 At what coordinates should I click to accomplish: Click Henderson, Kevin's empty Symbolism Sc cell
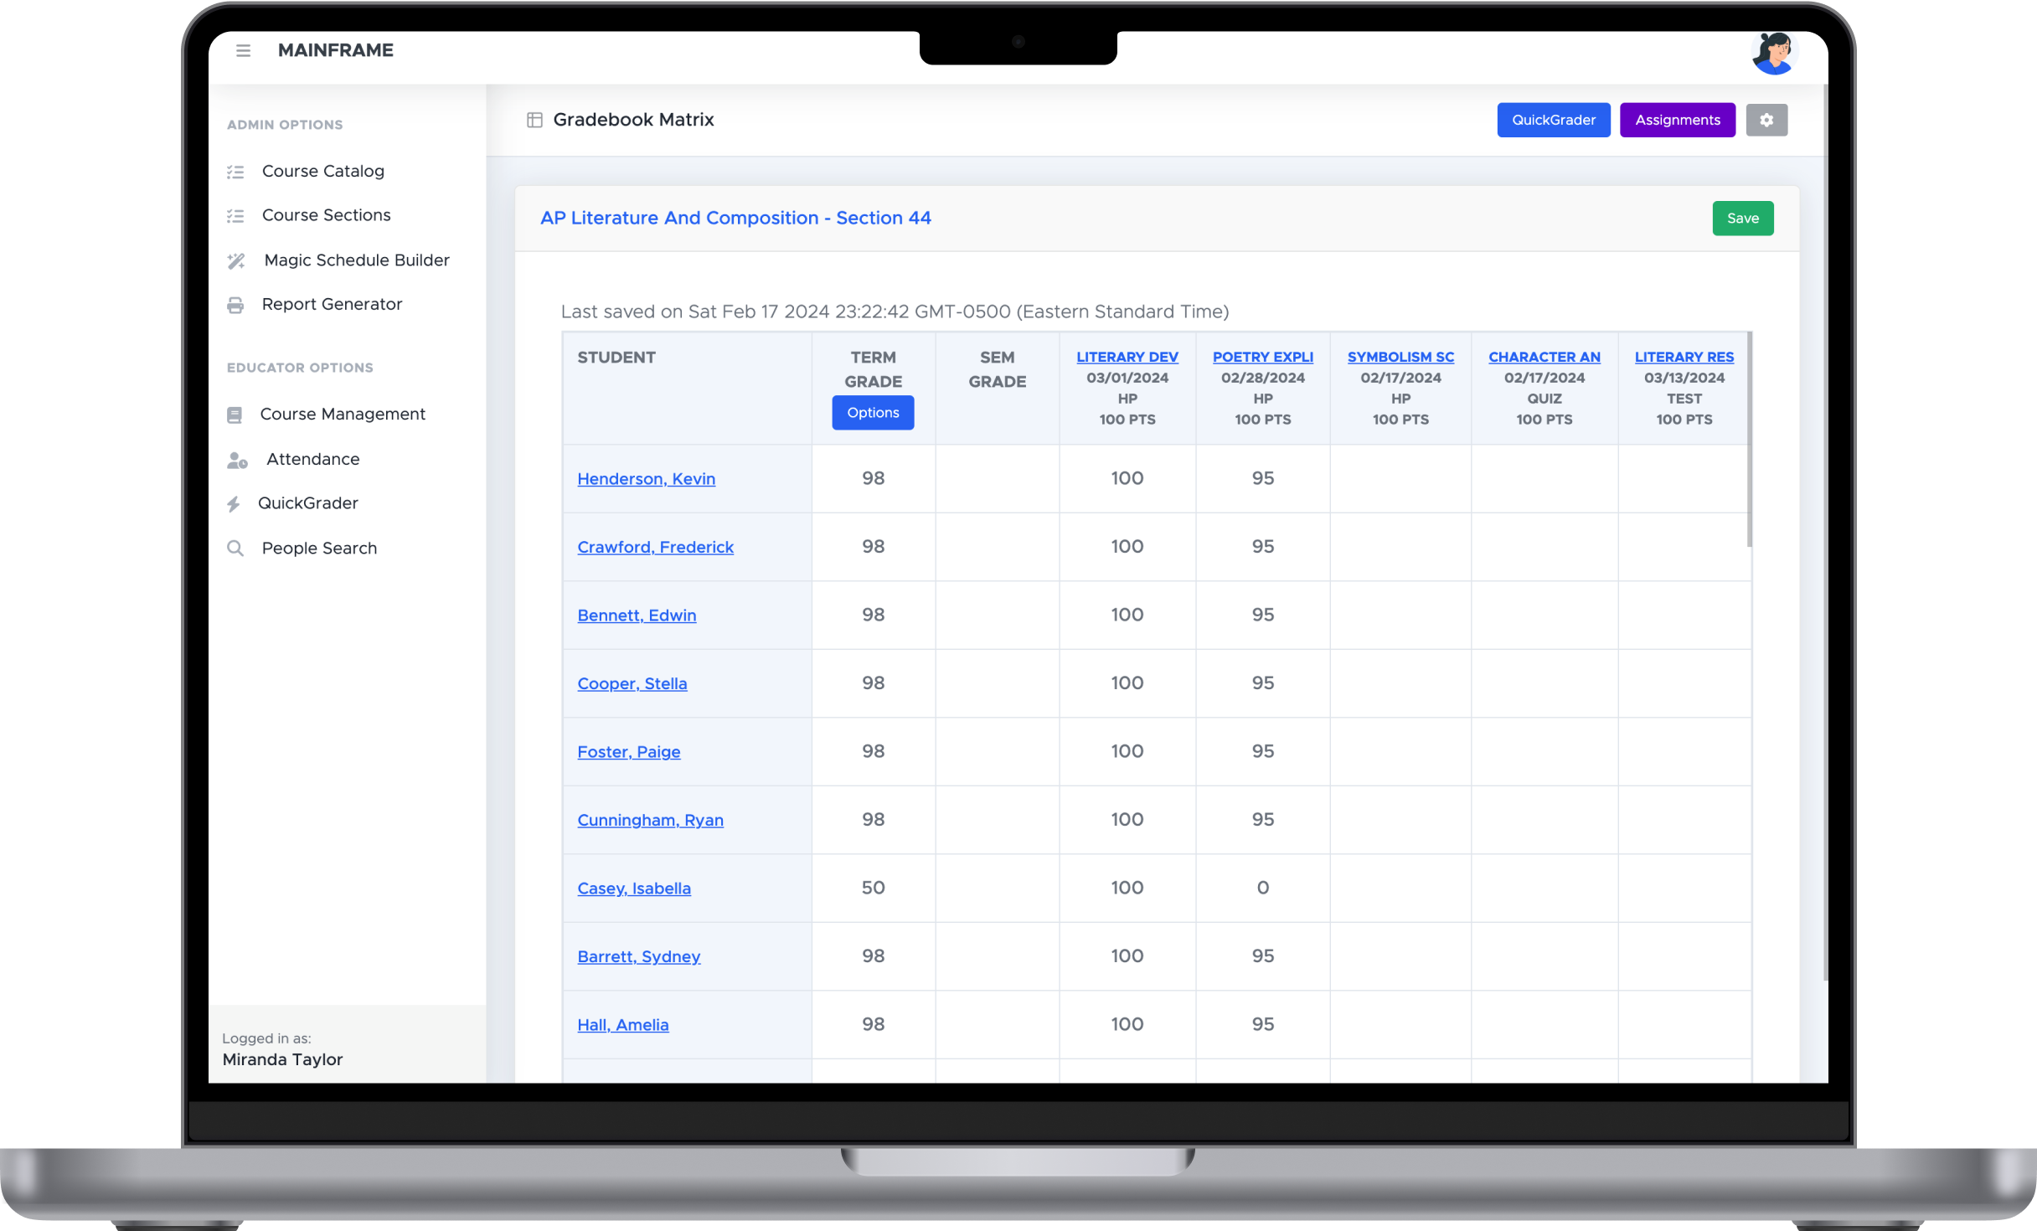pos(1400,478)
